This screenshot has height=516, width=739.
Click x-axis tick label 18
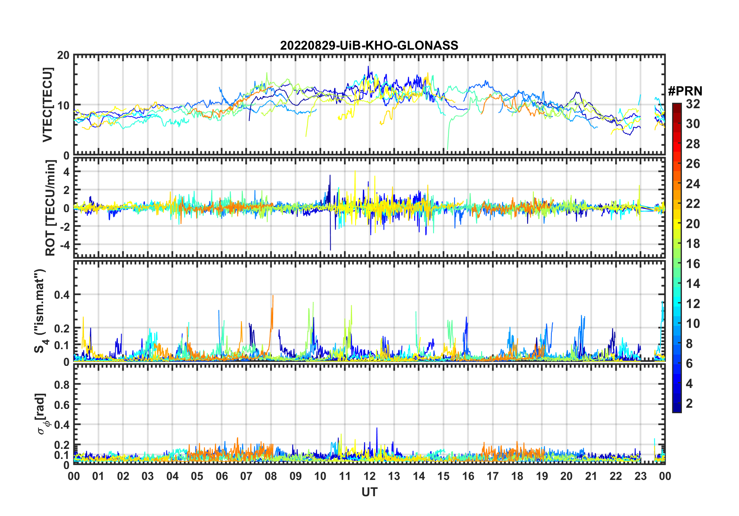click(517, 476)
